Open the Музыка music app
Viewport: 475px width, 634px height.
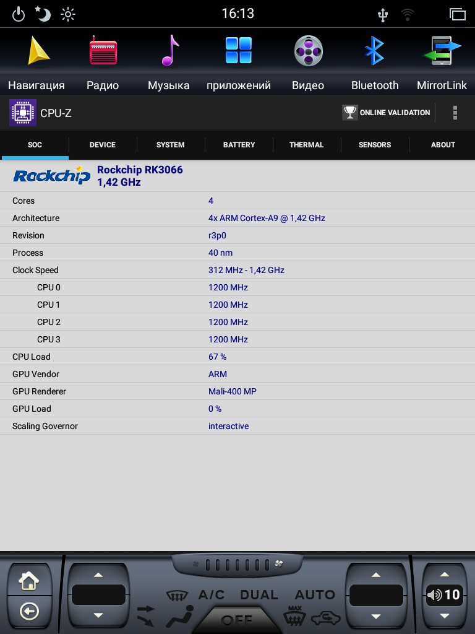[169, 63]
